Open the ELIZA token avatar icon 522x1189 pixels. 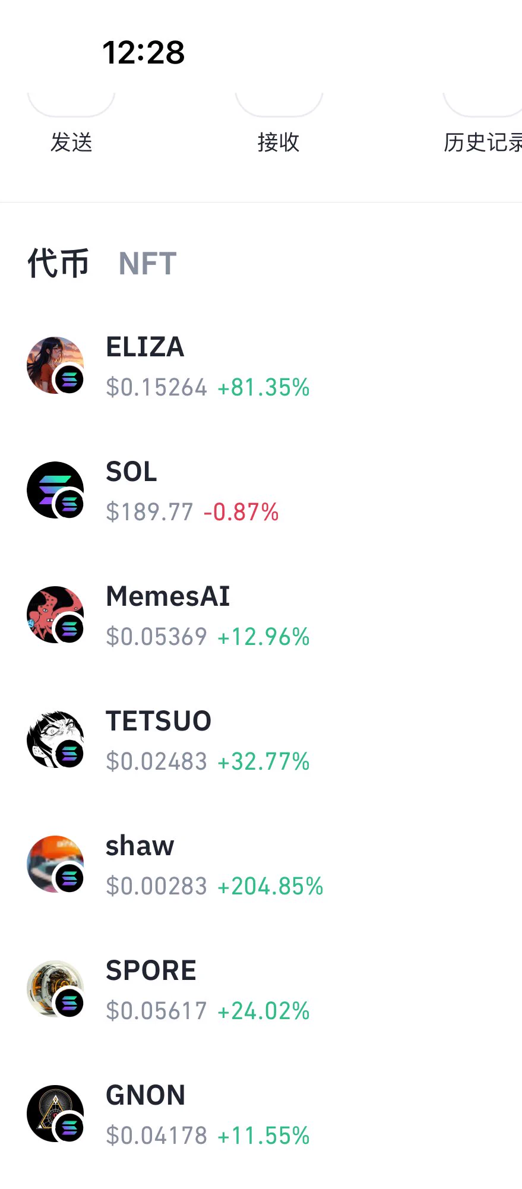tap(55, 365)
